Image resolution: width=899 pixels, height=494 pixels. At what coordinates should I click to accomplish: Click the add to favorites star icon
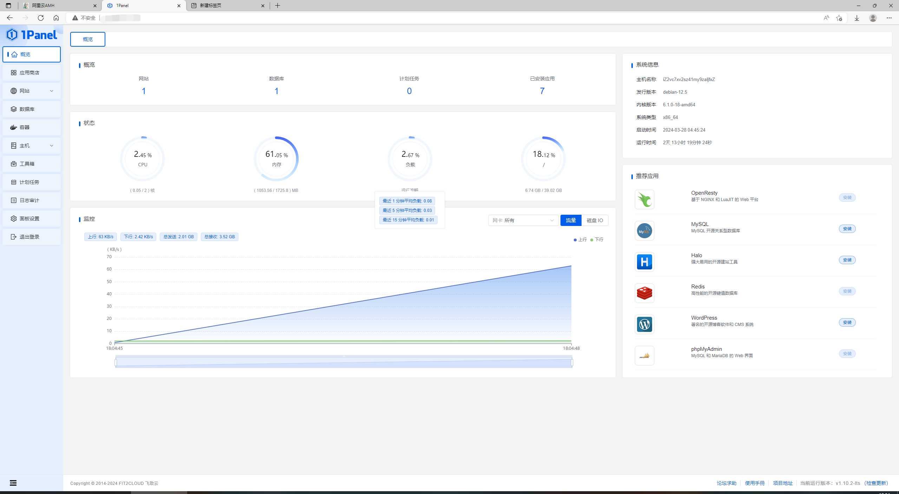point(839,18)
